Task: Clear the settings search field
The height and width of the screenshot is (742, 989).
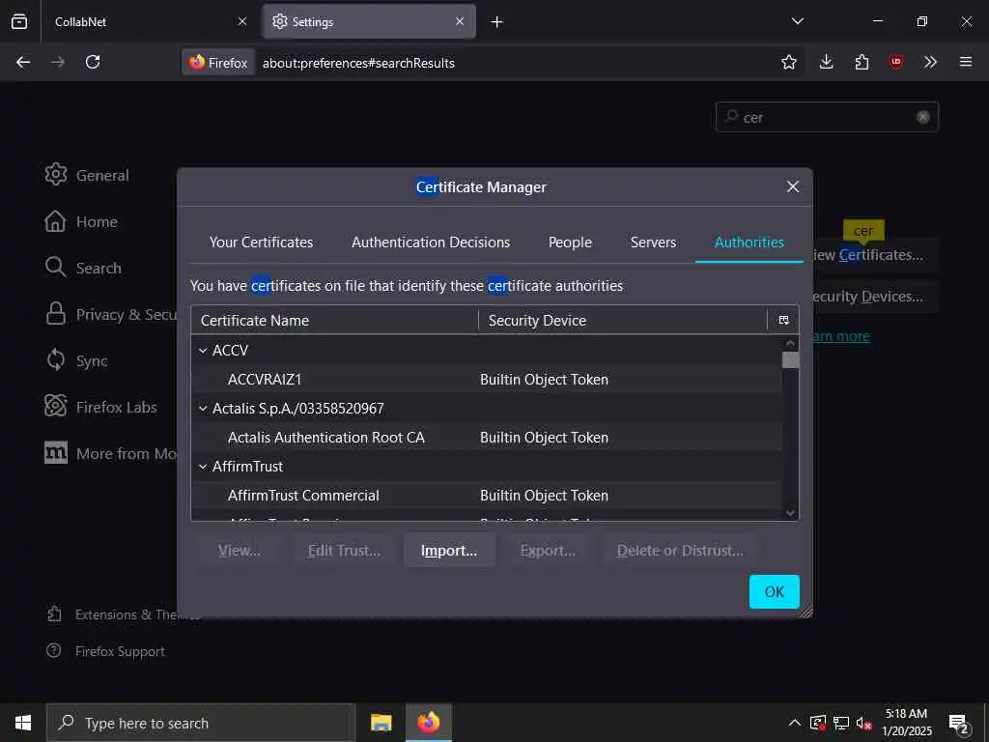Action: 922,117
